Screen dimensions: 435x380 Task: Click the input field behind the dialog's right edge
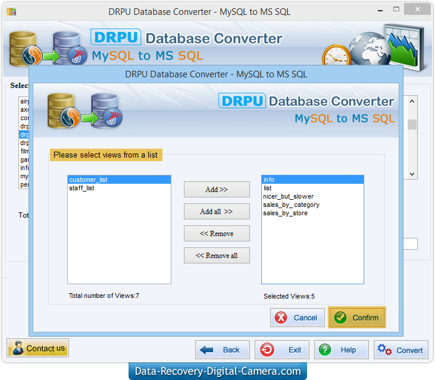pyautogui.click(x=411, y=244)
